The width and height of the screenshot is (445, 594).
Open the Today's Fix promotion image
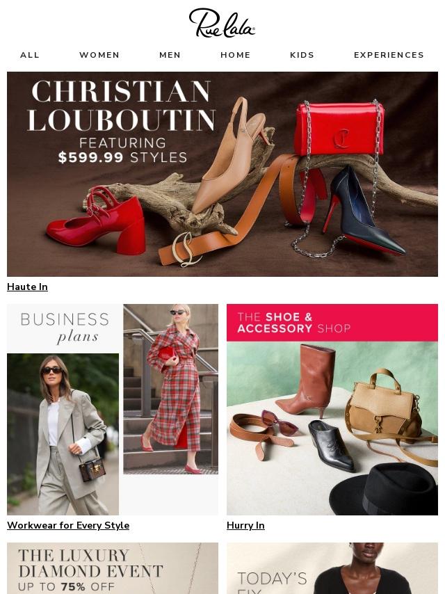(332, 568)
